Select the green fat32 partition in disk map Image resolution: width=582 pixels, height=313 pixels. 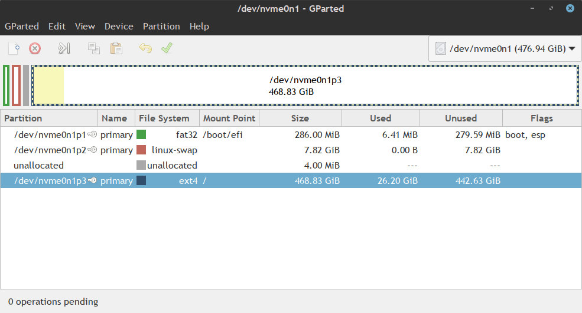pyautogui.click(x=6, y=85)
